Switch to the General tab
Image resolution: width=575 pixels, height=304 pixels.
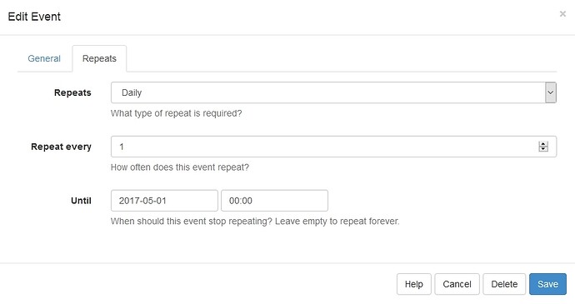point(44,58)
